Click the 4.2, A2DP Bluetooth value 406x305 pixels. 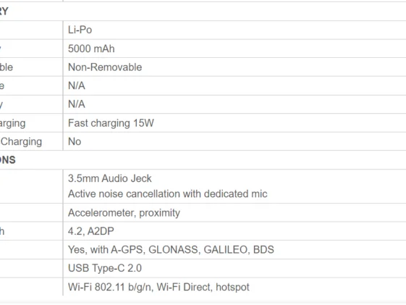(91, 231)
